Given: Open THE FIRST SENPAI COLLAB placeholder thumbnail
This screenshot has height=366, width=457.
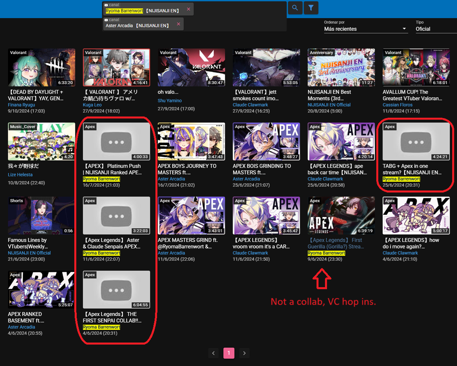Looking at the screenshot, I should point(116,290).
